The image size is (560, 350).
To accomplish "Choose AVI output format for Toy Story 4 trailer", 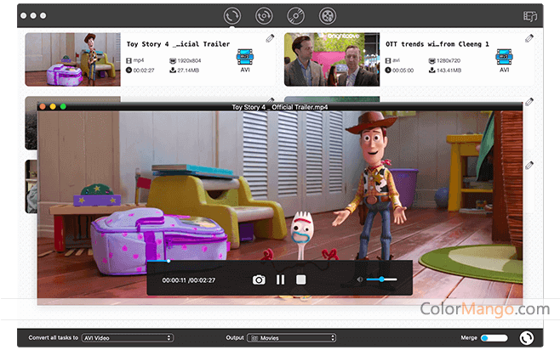I will coord(245,60).
